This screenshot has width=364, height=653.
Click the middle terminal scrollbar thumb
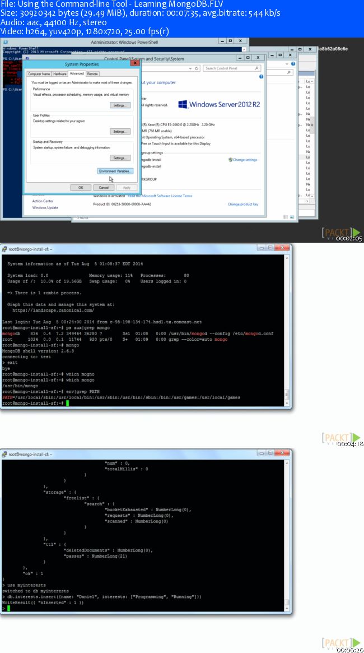tap(287, 395)
